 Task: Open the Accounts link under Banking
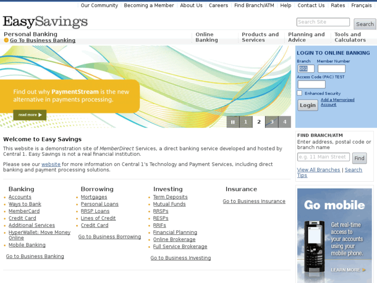click(20, 197)
